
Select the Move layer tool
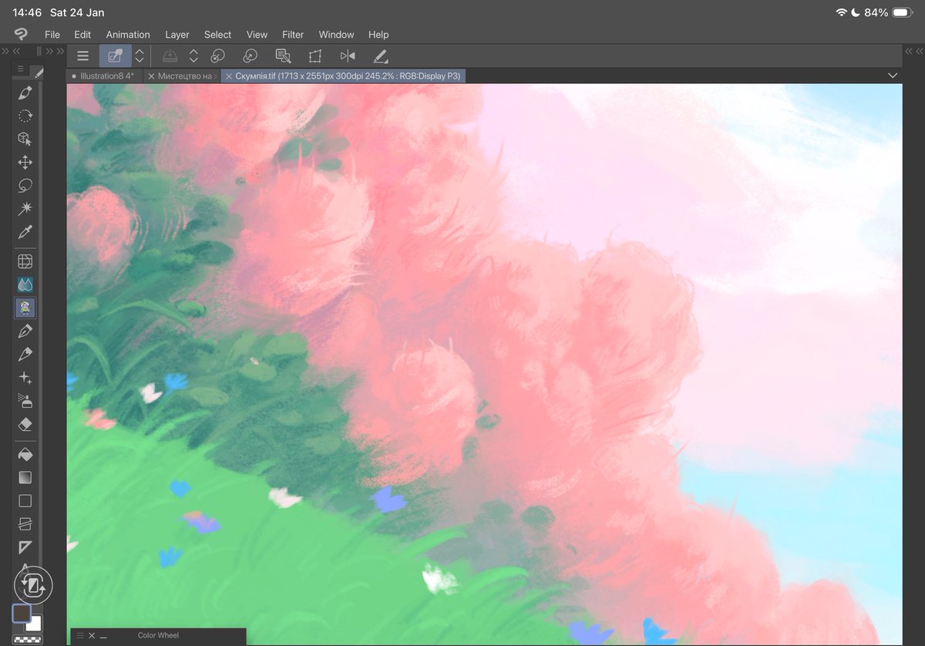[x=25, y=163]
